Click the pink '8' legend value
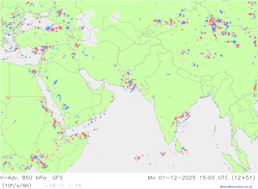Viewport: 258px width, 189px height. (x=70, y=186)
